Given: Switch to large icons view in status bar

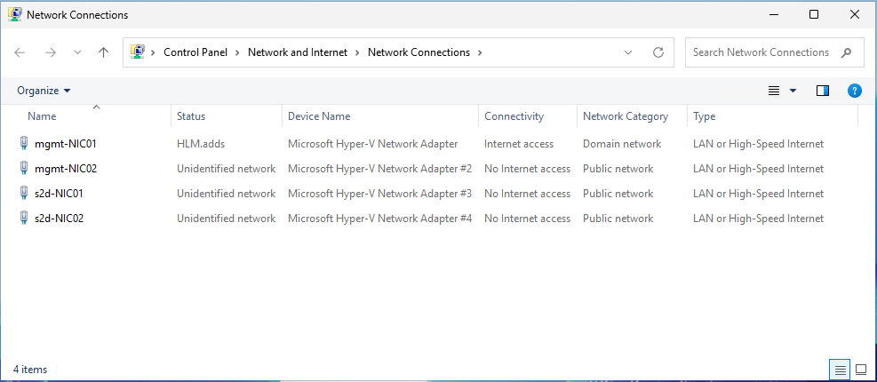Looking at the screenshot, I should 860,369.
